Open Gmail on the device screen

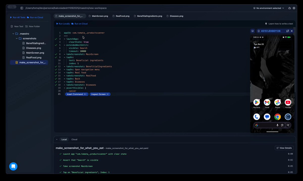click(267, 102)
